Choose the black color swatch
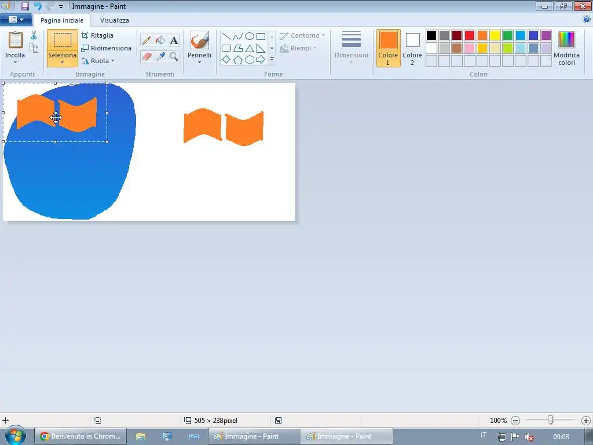The width and height of the screenshot is (593, 445). click(x=431, y=35)
